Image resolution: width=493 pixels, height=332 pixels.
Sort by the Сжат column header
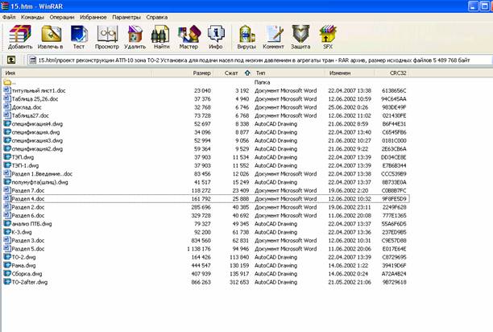[x=233, y=73]
